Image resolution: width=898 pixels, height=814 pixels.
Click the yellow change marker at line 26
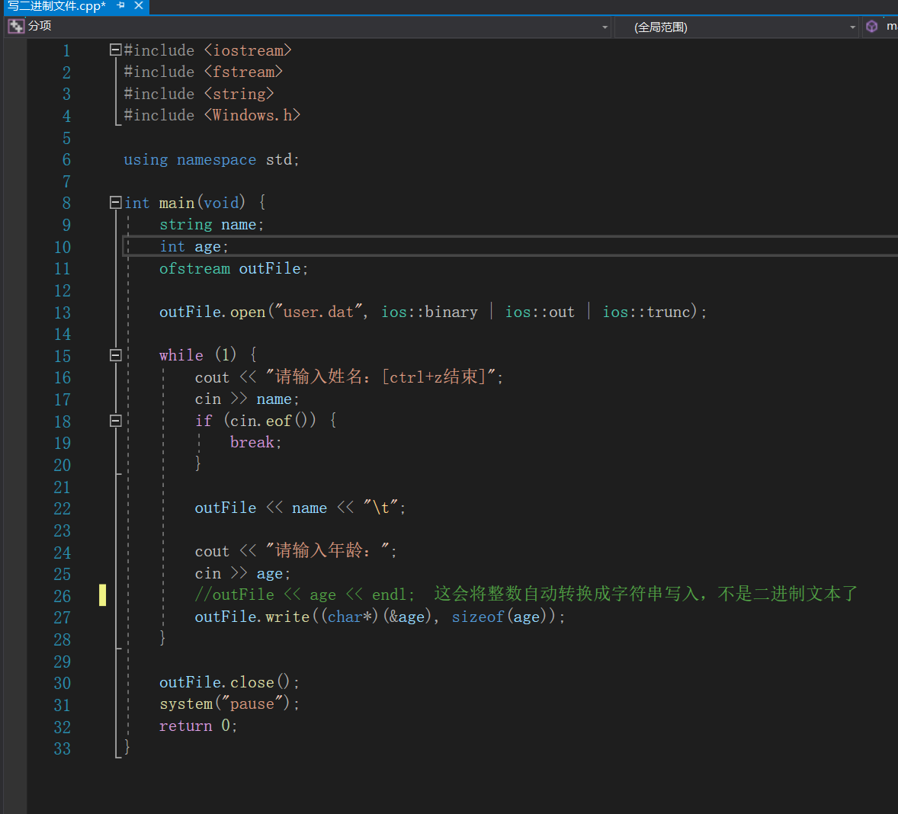102,595
